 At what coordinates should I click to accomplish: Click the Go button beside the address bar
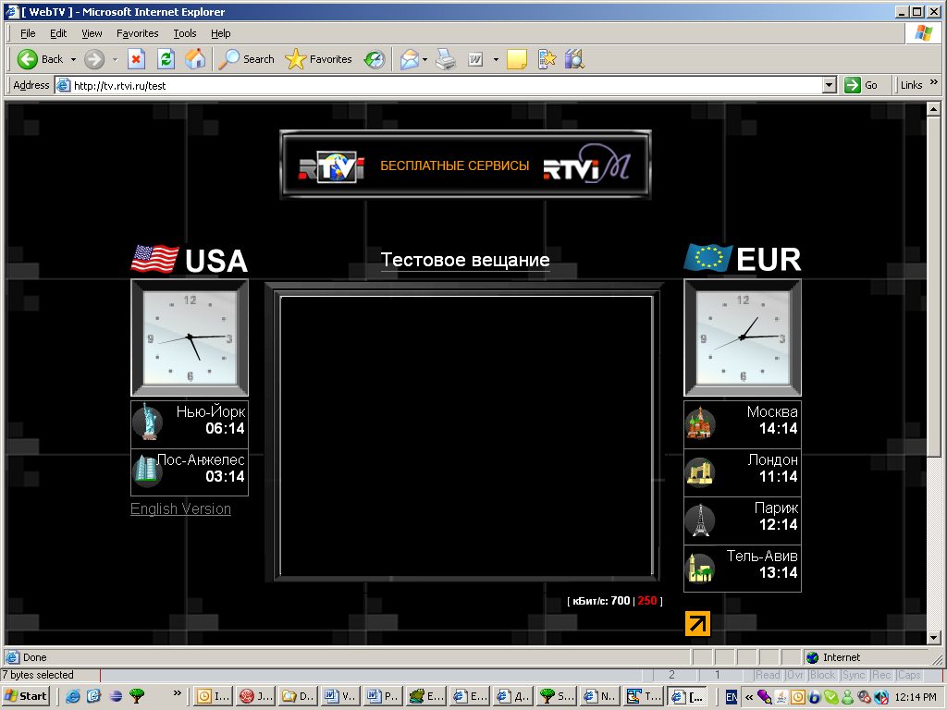(x=862, y=85)
